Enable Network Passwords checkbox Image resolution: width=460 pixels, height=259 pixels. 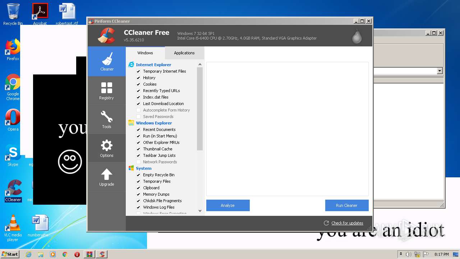point(138,162)
